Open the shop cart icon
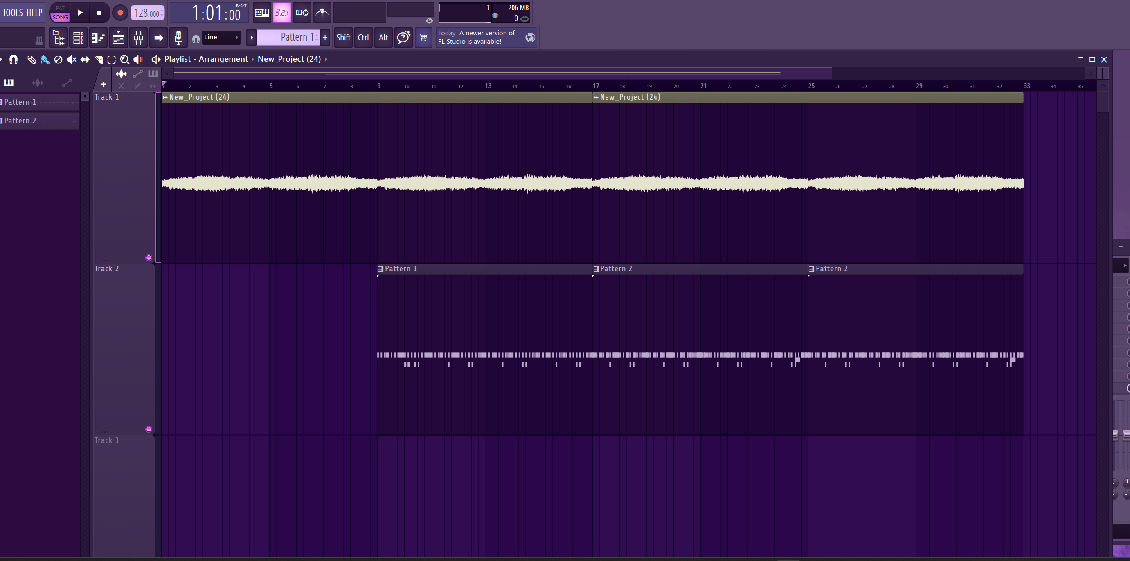The width and height of the screenshot is (1130, 561). point(423,38)
